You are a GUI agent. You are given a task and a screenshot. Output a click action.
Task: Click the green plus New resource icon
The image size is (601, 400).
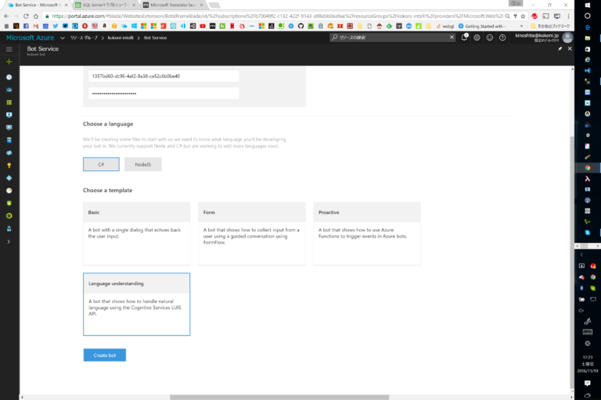[9, 62]
